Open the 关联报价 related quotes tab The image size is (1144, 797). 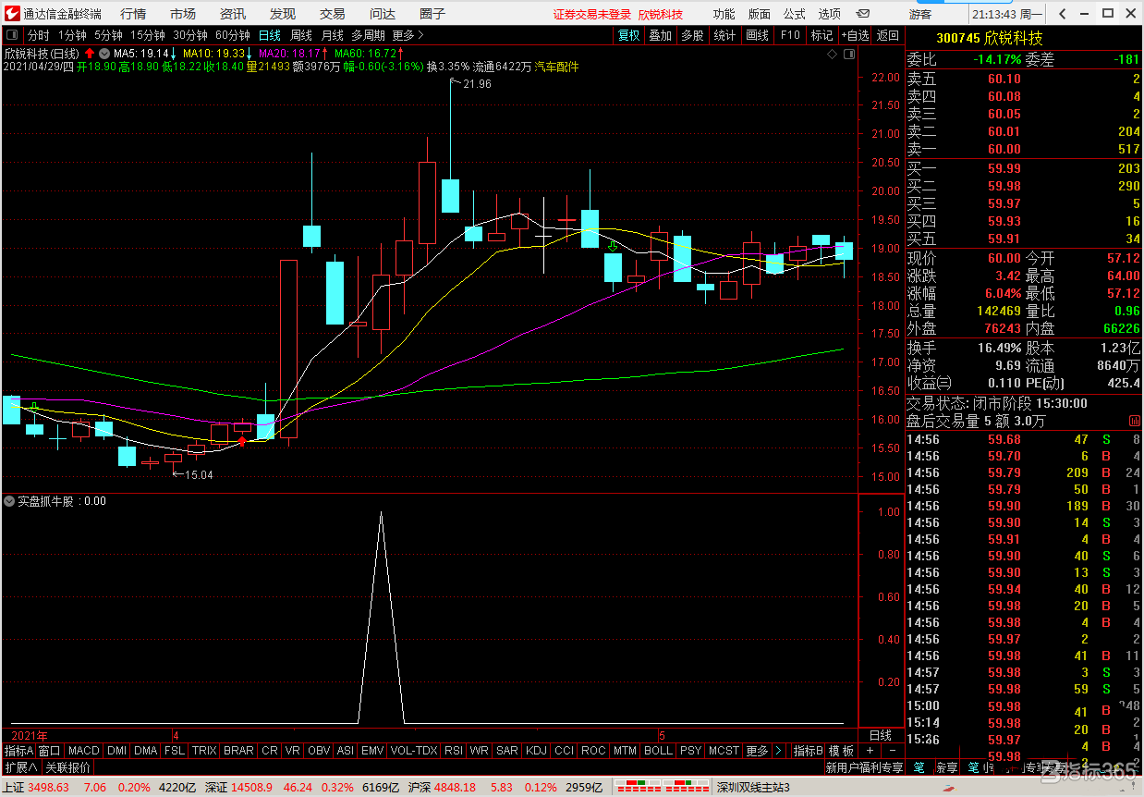click(68, 767)
